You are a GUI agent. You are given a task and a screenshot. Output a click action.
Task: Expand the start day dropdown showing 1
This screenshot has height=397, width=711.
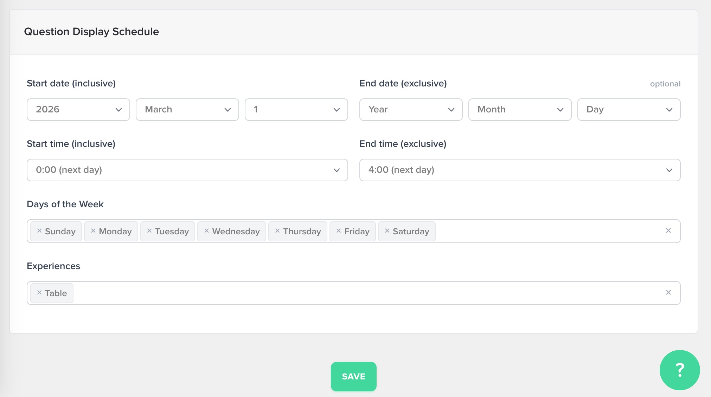pos(296,110)
